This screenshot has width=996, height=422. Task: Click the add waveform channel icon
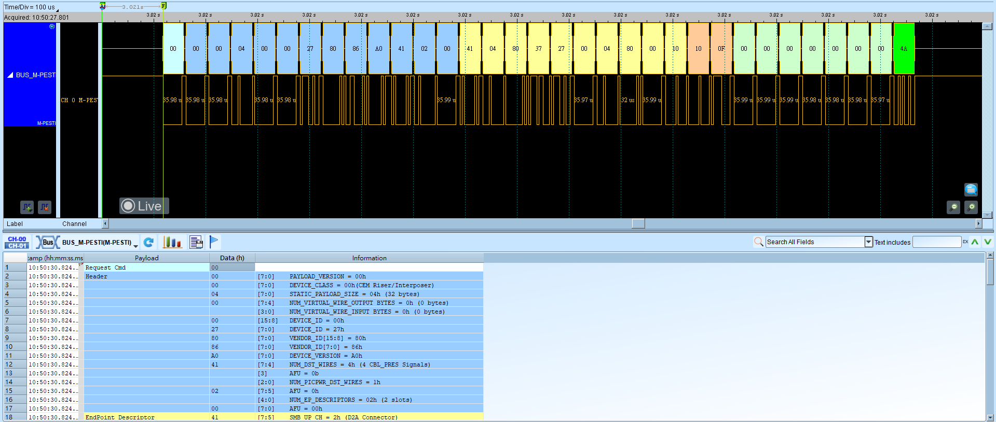27,207
